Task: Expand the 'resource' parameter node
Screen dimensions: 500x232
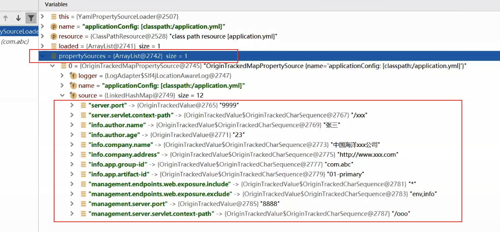Action: click(x=42, y=36)
